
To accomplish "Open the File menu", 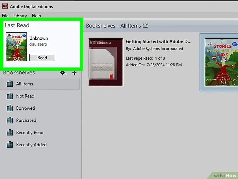I will tap(5, 16).
